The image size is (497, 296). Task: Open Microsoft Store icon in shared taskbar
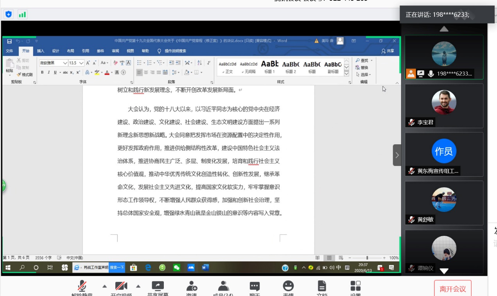point(133,268)
